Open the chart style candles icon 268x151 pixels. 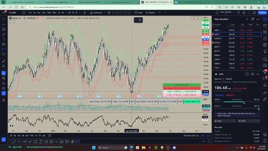click(x=85, y=13)
